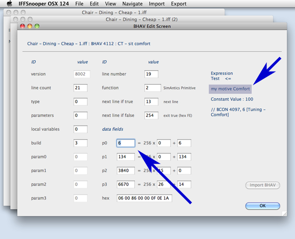Click the Import BHAV button
This screenshot has height=239, width=295.
click(262, 185)
